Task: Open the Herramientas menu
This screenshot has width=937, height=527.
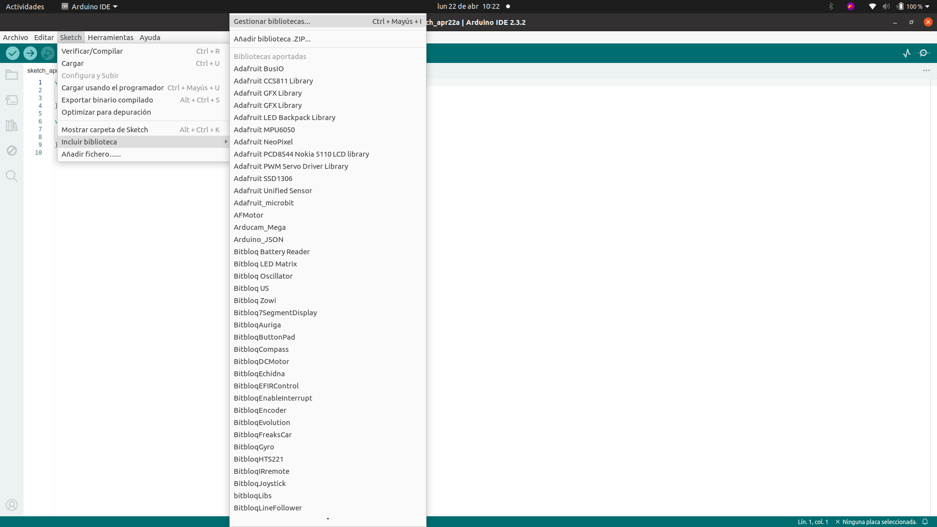Action: [110, 38]
